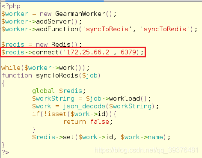Screen dimensions: 202x158
Task: Click 'isset' in the if condition
Action: pos(57,114)
